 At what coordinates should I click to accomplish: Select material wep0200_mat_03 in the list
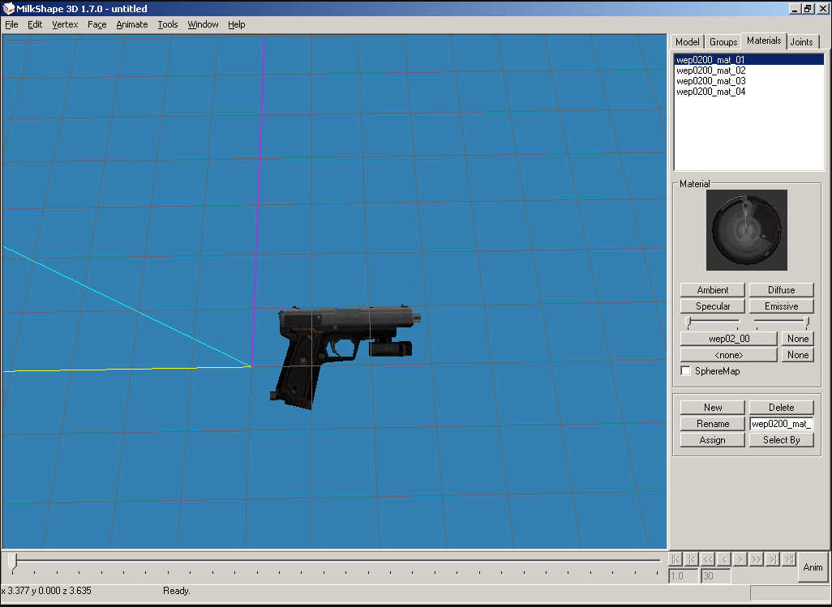point(748,81)
